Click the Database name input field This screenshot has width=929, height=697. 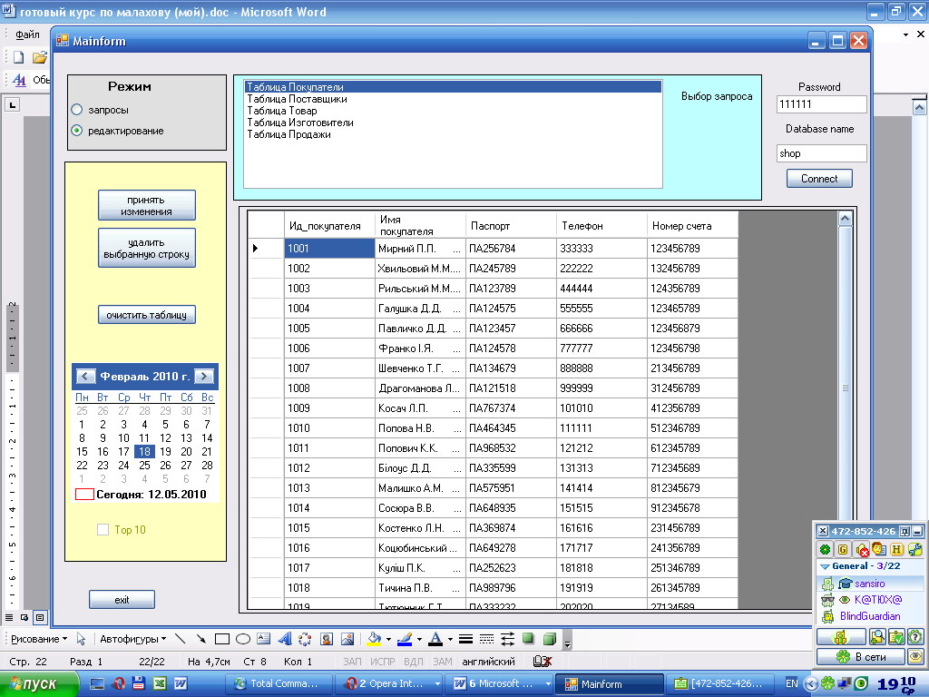pyautogui.click(x=821, y=153)
